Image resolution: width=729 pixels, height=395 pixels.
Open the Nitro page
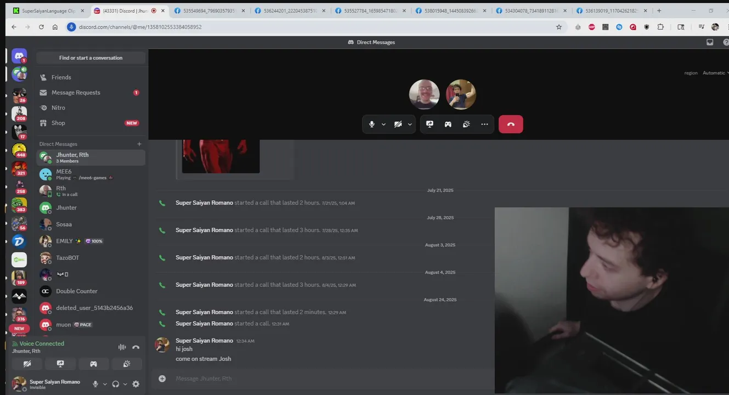91,108
